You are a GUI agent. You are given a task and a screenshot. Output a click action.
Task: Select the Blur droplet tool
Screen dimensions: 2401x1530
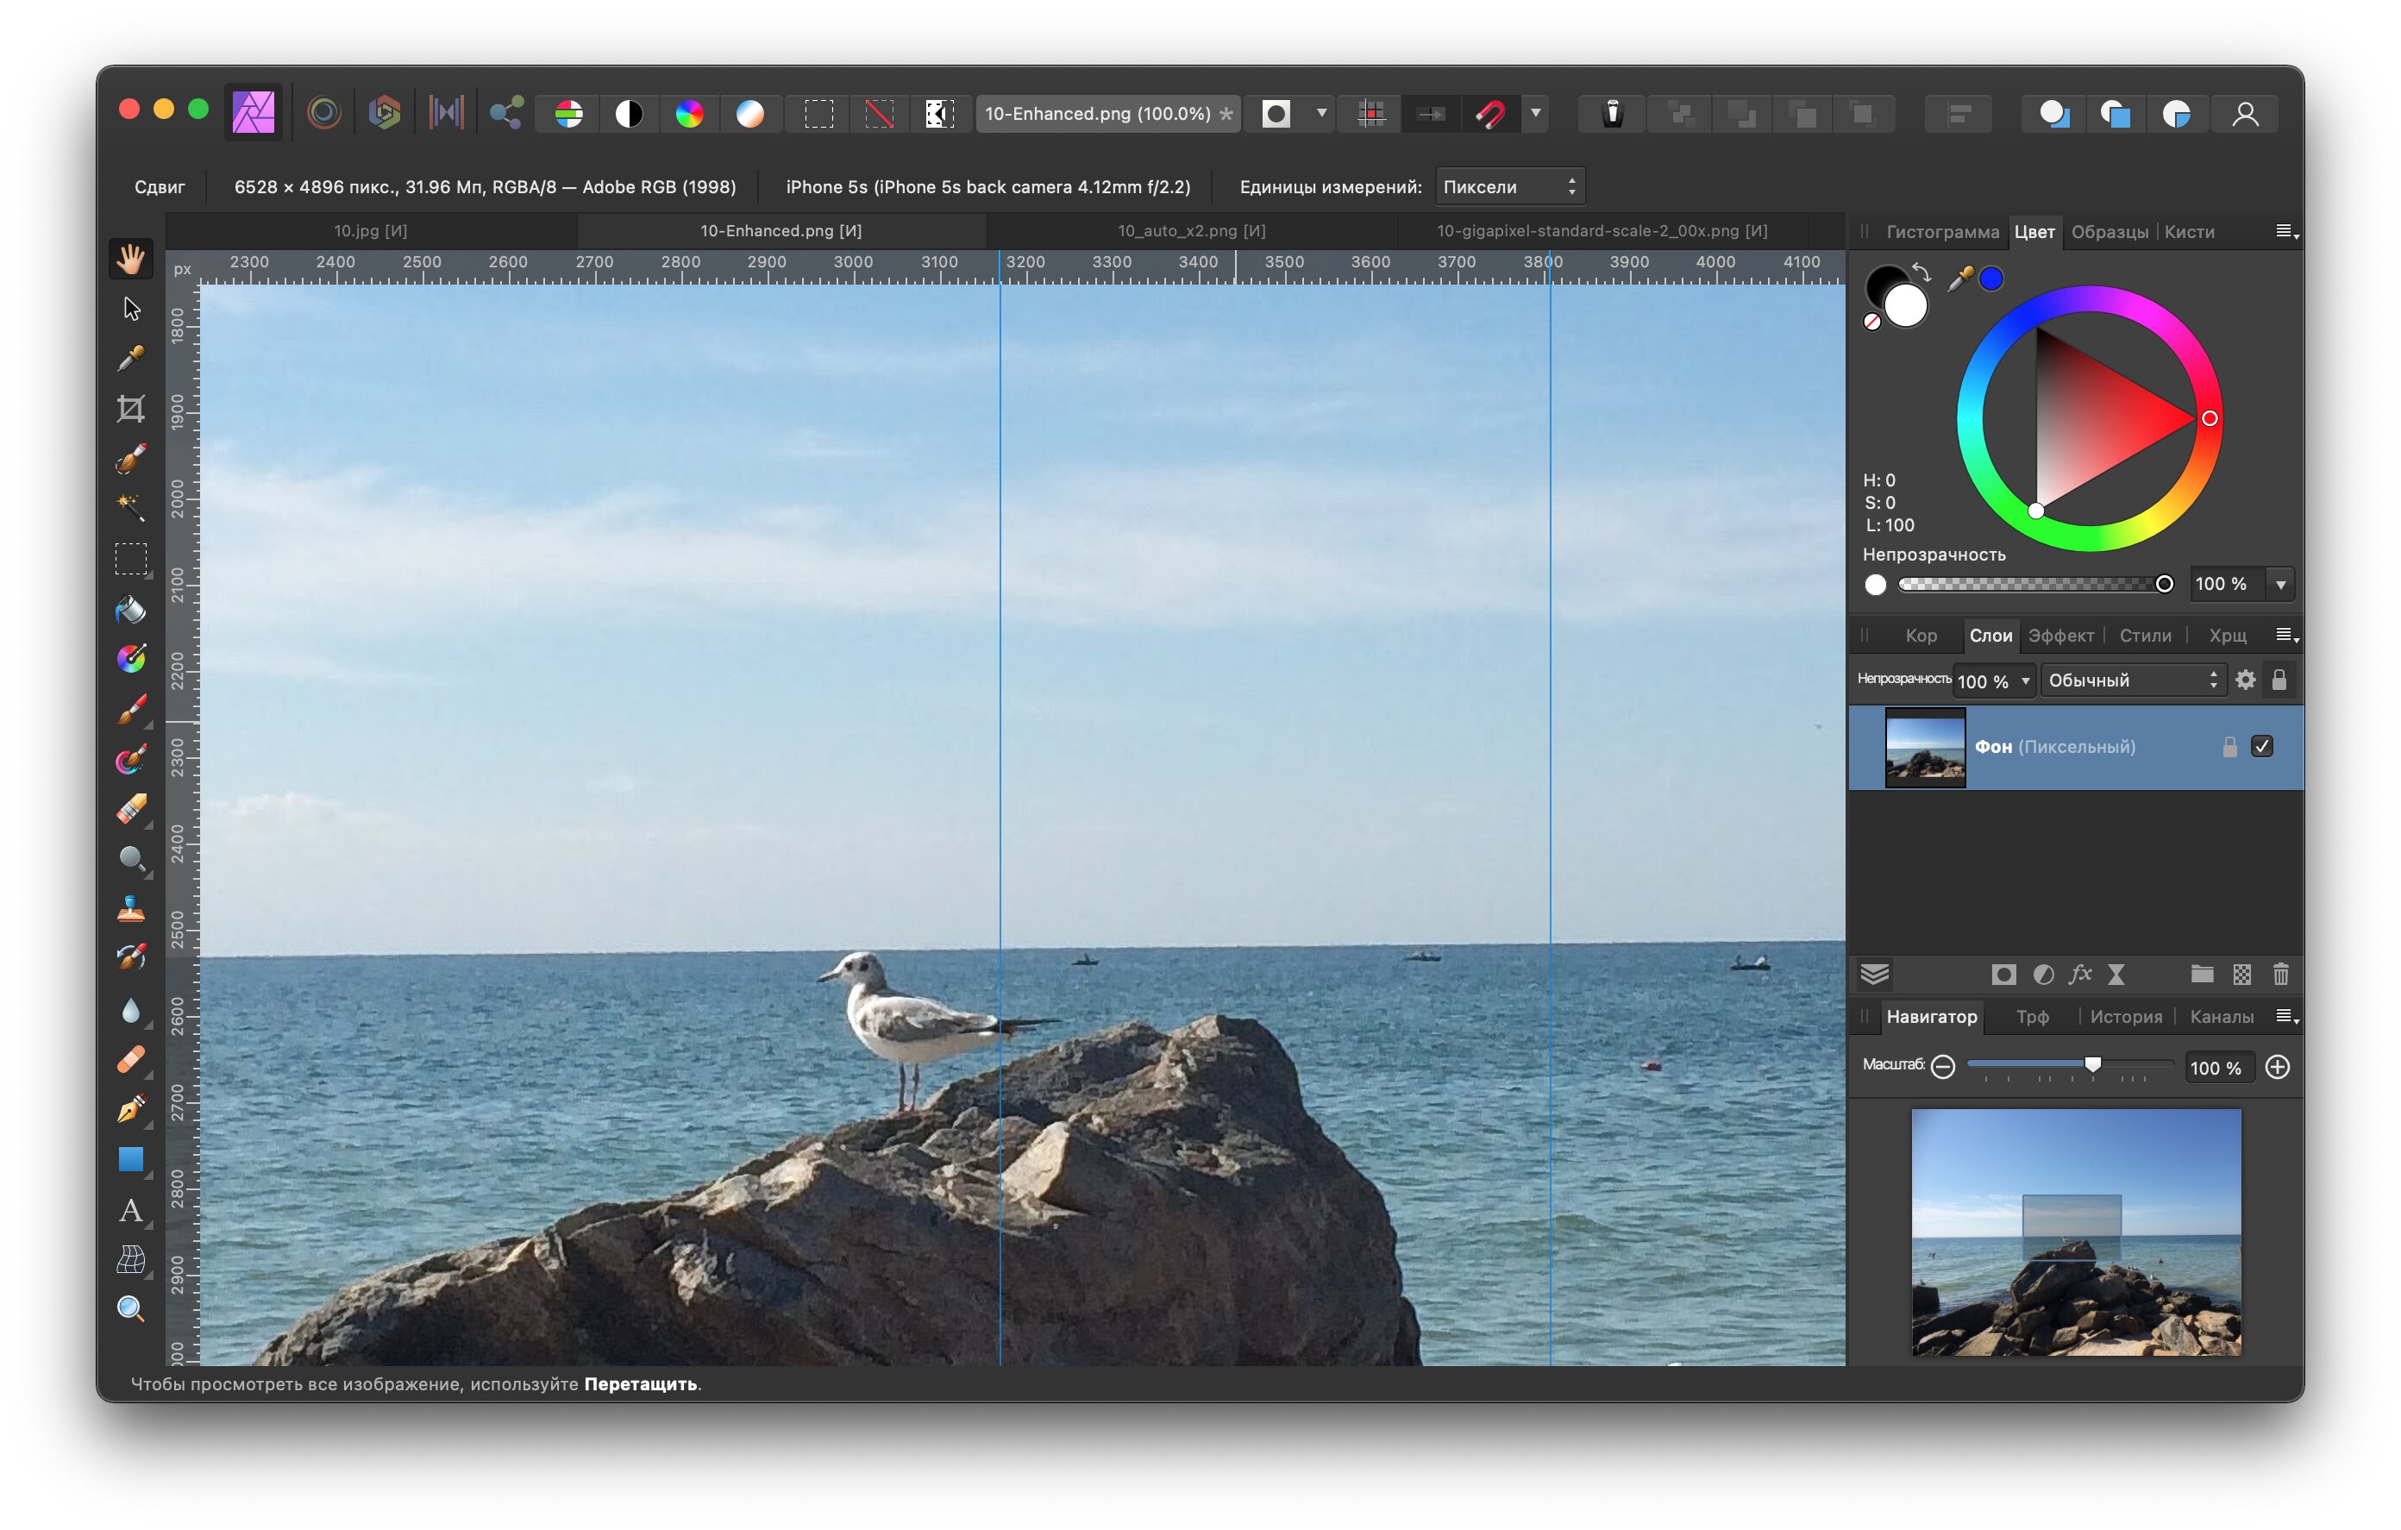click(x=130, y=1009)
